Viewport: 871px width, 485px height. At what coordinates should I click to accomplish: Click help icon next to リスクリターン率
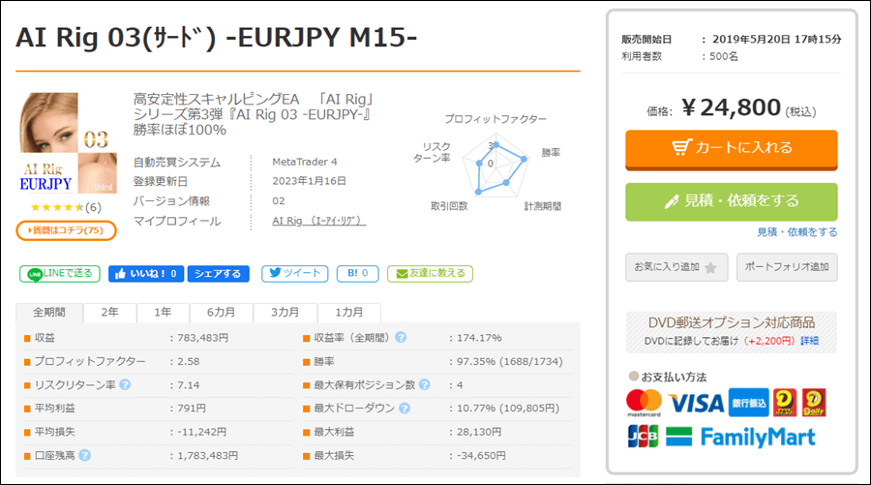coord(125,384)
